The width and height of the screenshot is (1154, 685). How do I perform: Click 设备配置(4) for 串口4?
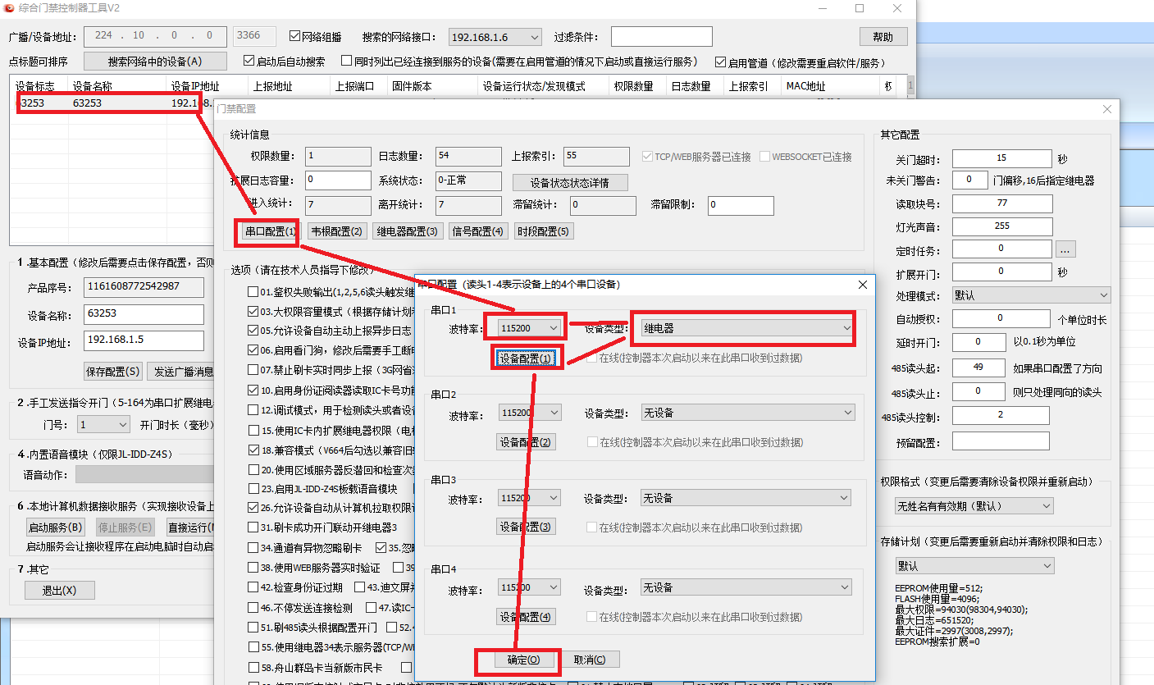(x=527, y=617)
